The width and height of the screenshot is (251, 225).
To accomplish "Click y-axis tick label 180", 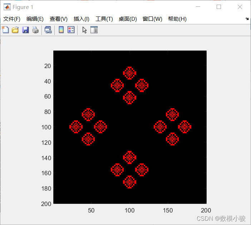I will tap(46, 188).
